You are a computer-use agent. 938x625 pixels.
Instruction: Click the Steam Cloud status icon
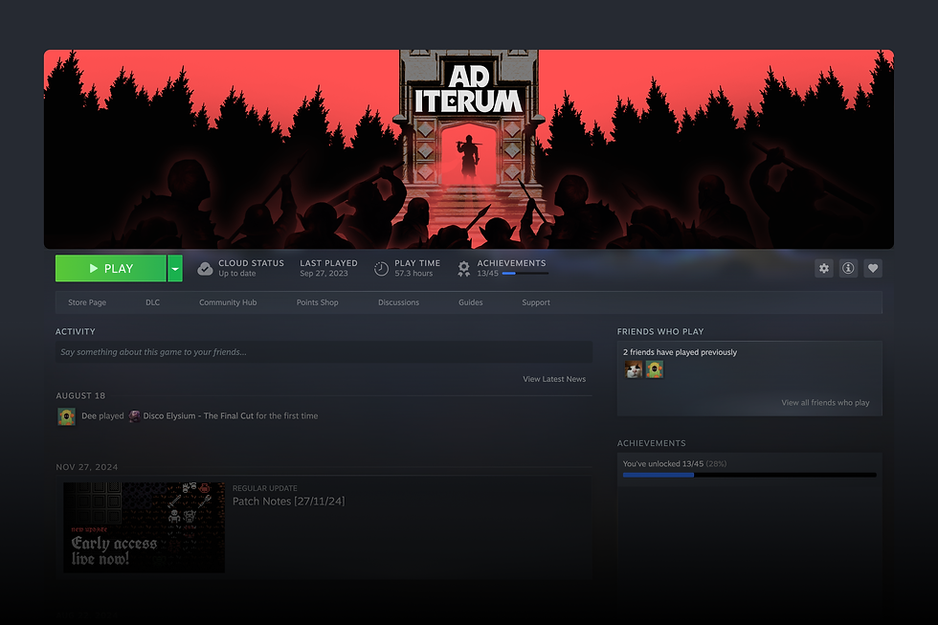point(204,268)
